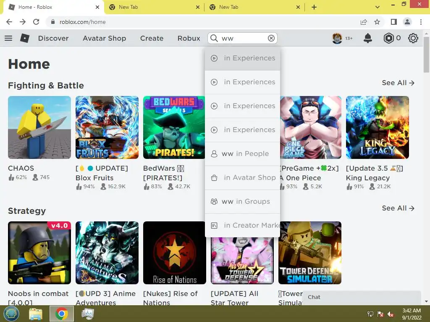Open the Avatar Shop
The height and width of the screenshot is (322, 430).
[x=104, y=38]
